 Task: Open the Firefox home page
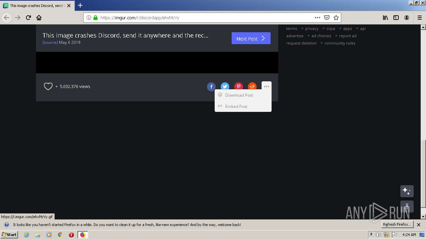click(39, 18)
